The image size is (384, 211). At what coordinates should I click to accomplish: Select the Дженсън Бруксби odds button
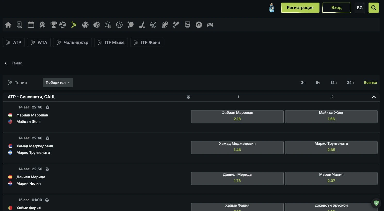331,207
